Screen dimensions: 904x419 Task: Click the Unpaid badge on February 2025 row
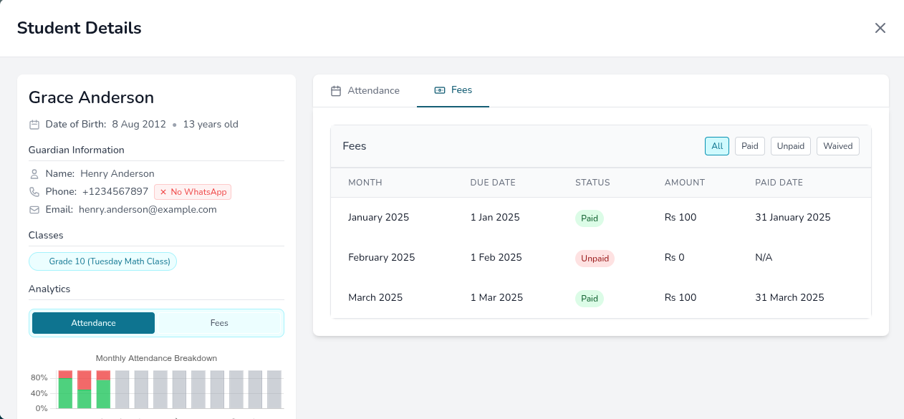pyautogui.click(x=595, y=258)
